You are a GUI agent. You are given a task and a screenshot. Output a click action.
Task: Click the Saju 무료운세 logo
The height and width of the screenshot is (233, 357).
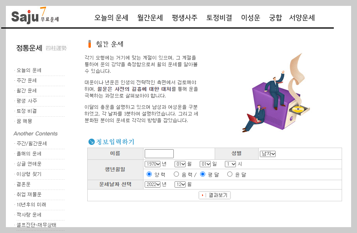35,16
